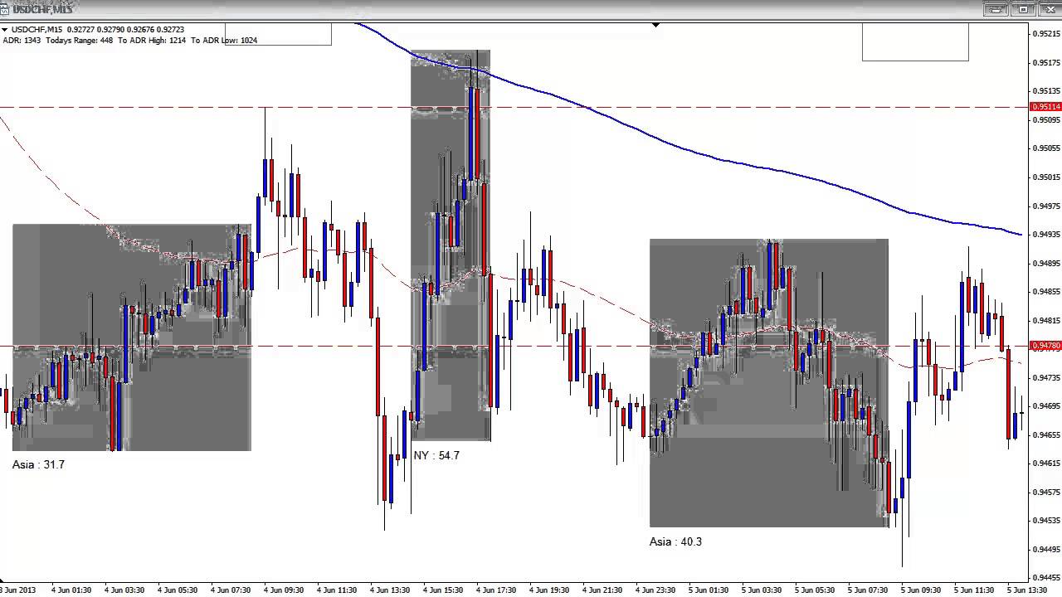This screenshot has width=1062, height=597.
Task: Click the "4 Jun 23:30" time axis label
Action: click(x=655, y=590)
